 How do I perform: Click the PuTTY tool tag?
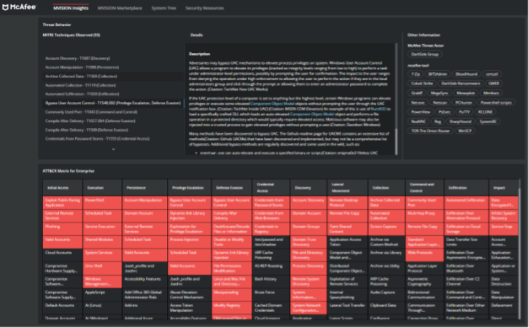point(464,112)
